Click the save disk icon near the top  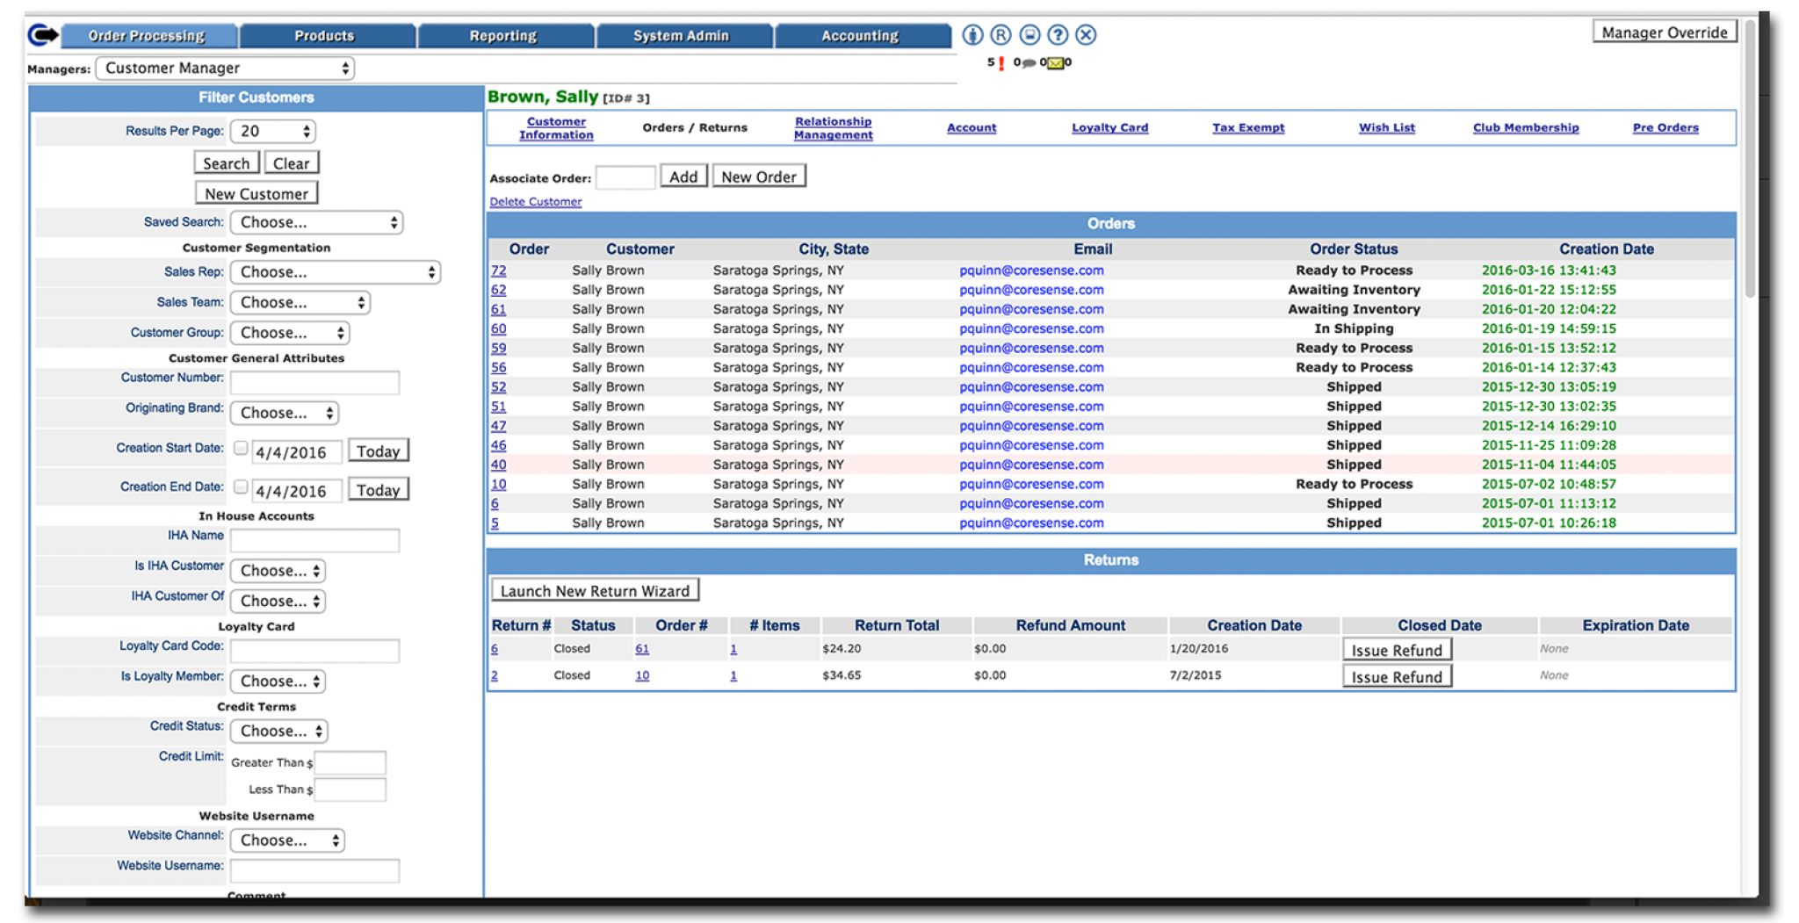(1029, 34)
